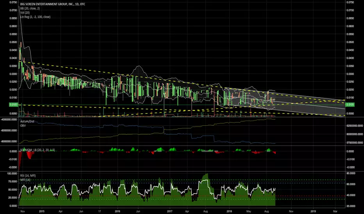The height and width of the screenshot is (214, 364).
Task: Click the Nov label before 2019
Action: coord(291,211)
